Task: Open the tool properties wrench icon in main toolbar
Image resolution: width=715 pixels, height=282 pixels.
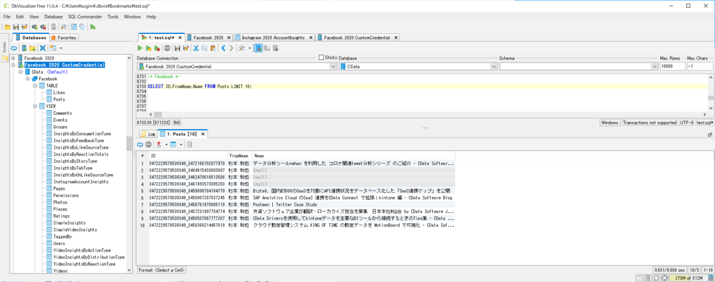Action: pos(63,27)
